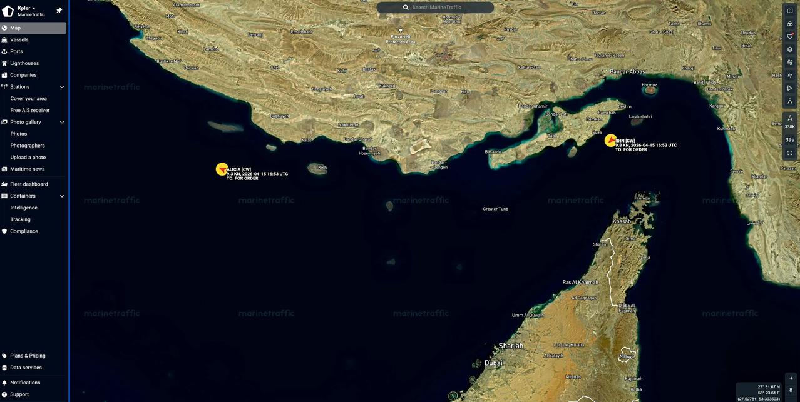The image size is (800, 402).
Task: Open the map types panel icon
Action: (x=790, y=11)
